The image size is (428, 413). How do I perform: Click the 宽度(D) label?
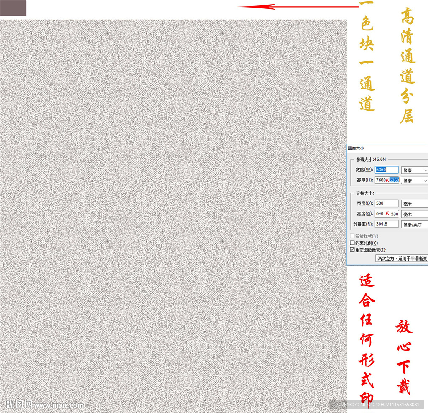click(x=364, y=203)
